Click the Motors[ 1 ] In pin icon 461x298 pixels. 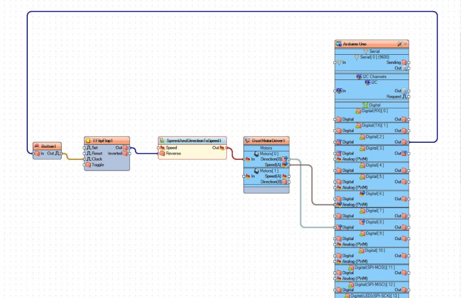(248, 176)
